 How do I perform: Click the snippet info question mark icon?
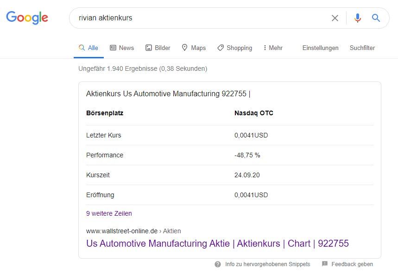coord(218,264)
